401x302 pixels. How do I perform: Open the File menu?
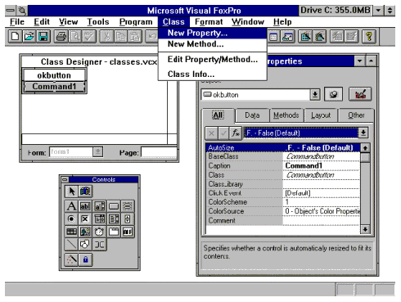click(x=17, y=22)
